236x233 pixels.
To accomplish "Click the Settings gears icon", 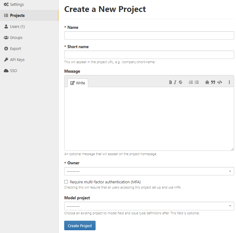I will pyautogui.click(x=6, y=4).
